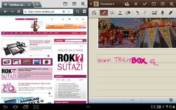Open Video menu item on website

16,33
